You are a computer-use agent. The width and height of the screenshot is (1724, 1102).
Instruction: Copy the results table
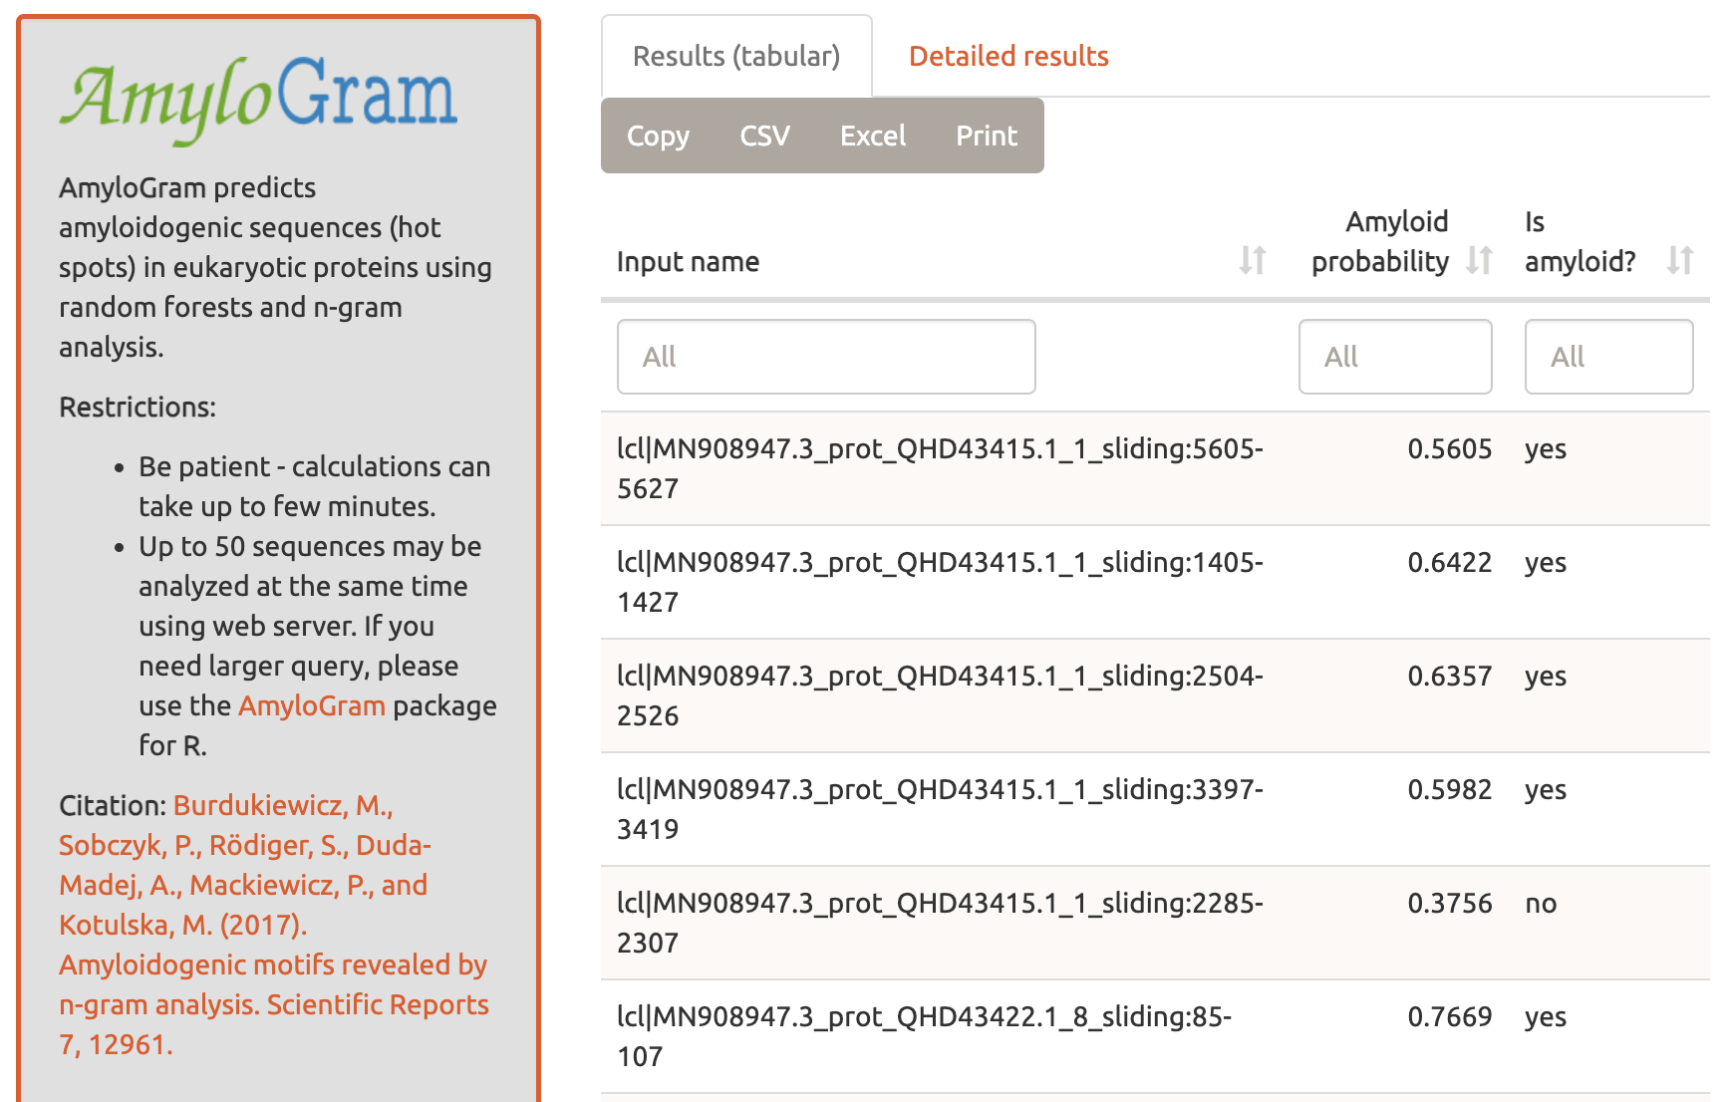[x=658, y=137]
